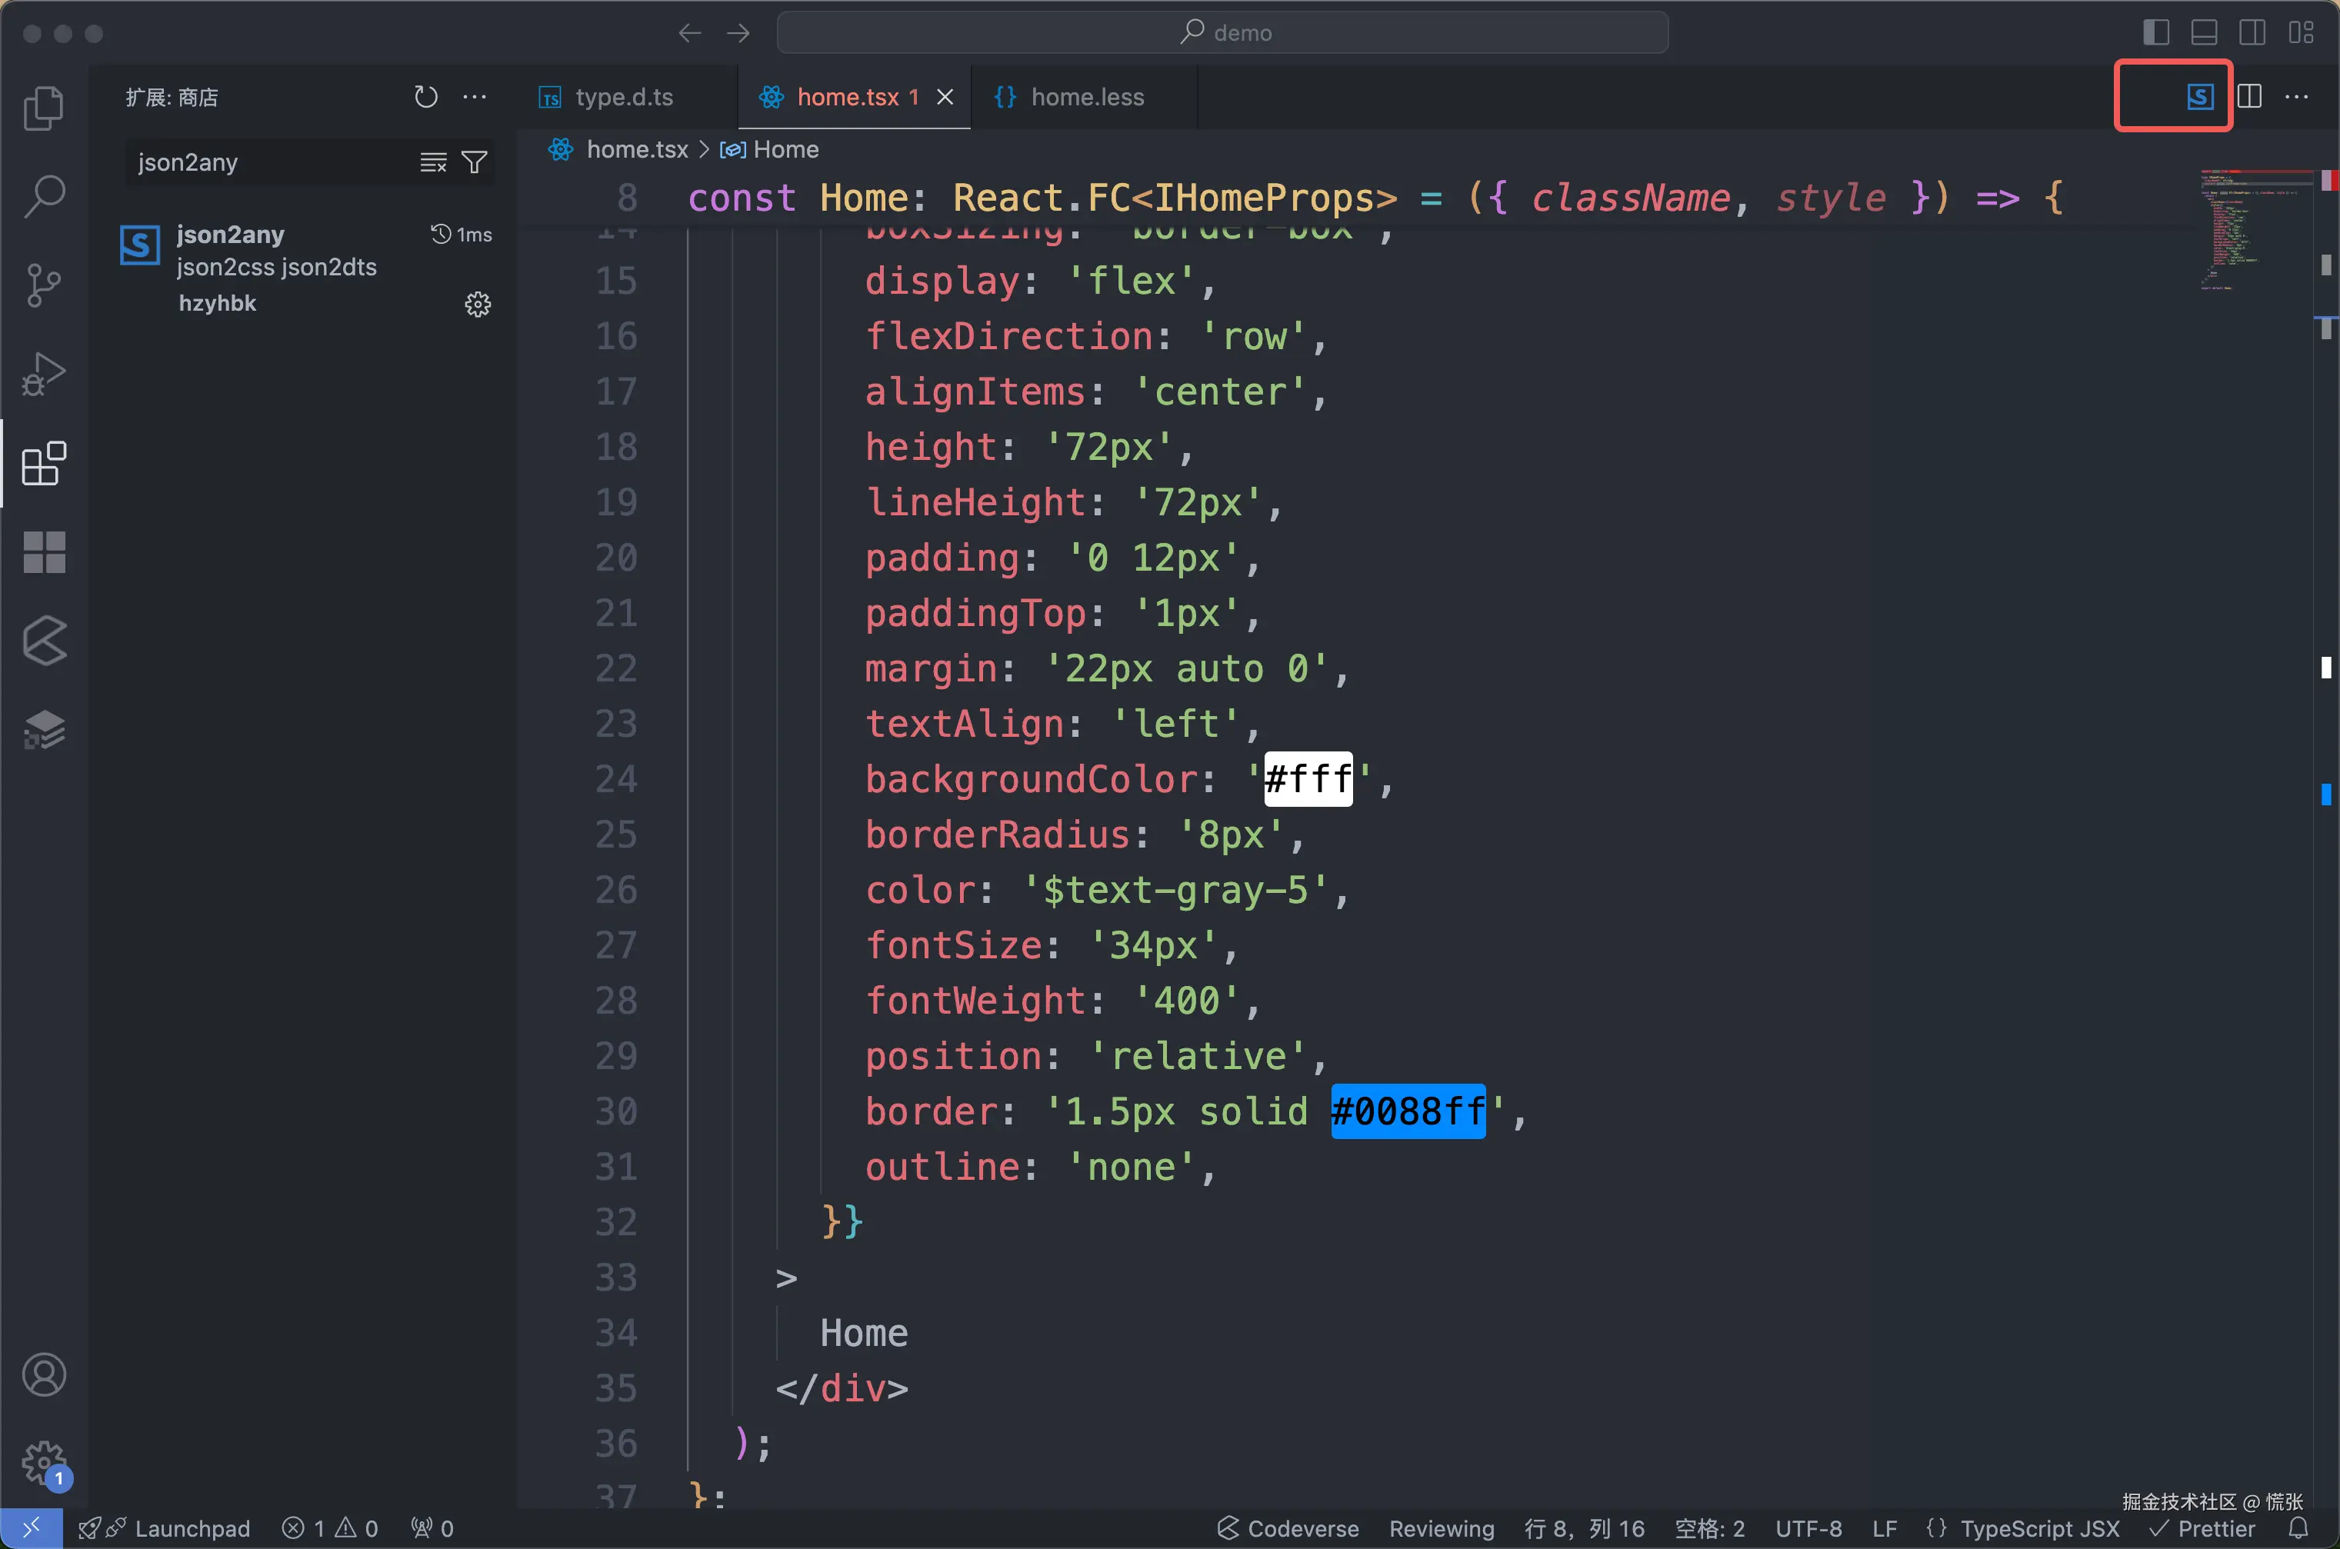Refresh the extensions marketplace list

425,97
